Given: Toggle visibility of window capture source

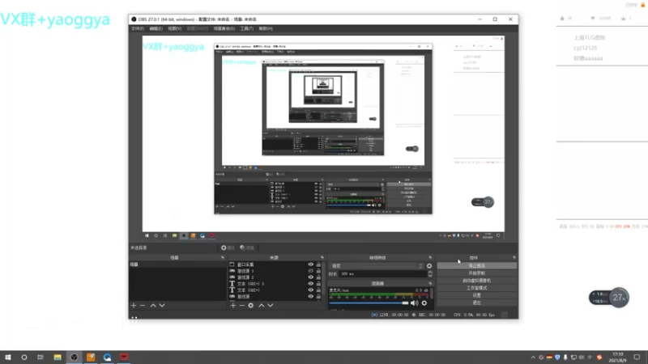Looking at the screenshot, I should tap(311, 265).
